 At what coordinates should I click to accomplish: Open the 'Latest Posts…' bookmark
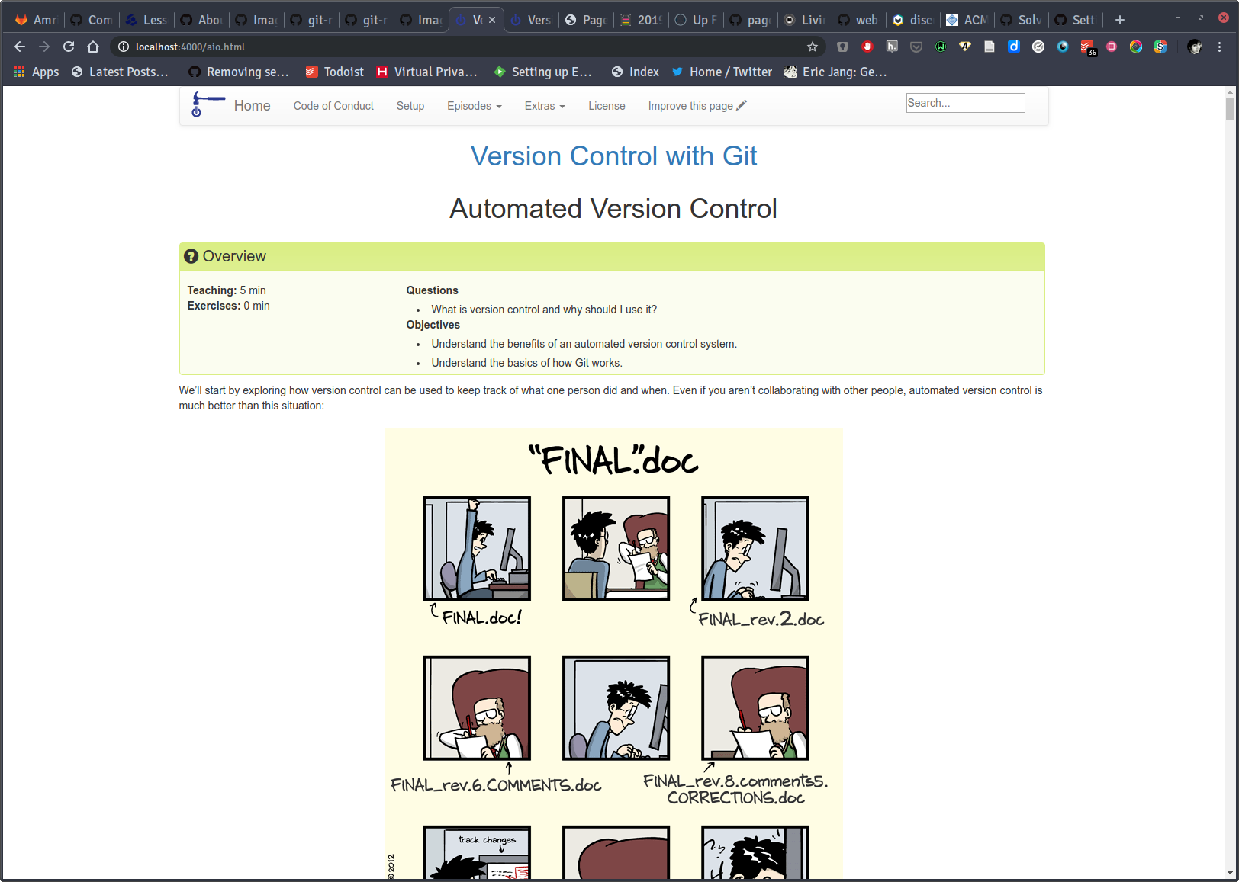pyautogui.click(x=120, y=72)
